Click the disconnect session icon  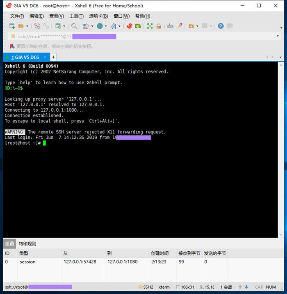[37, 26]
